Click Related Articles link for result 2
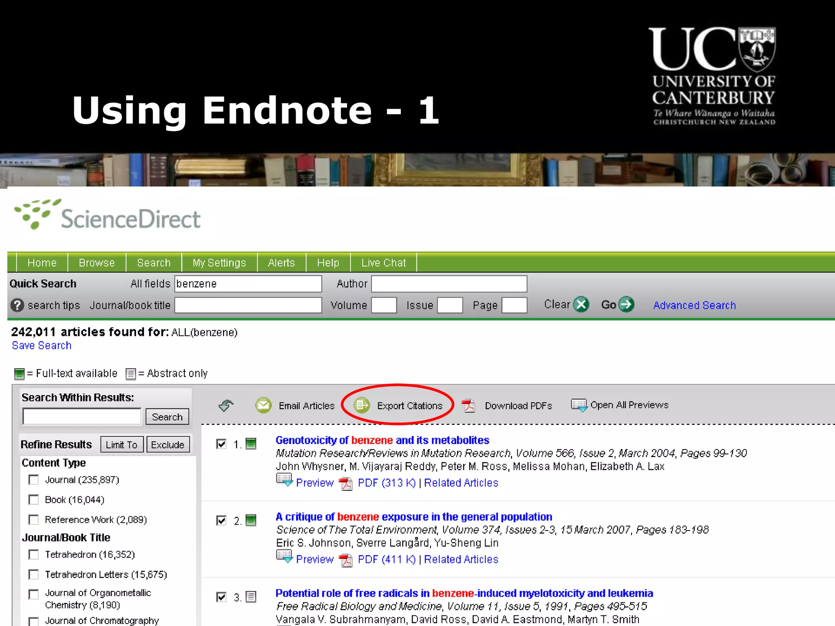 pyautogui.click(x=461, y=560)
